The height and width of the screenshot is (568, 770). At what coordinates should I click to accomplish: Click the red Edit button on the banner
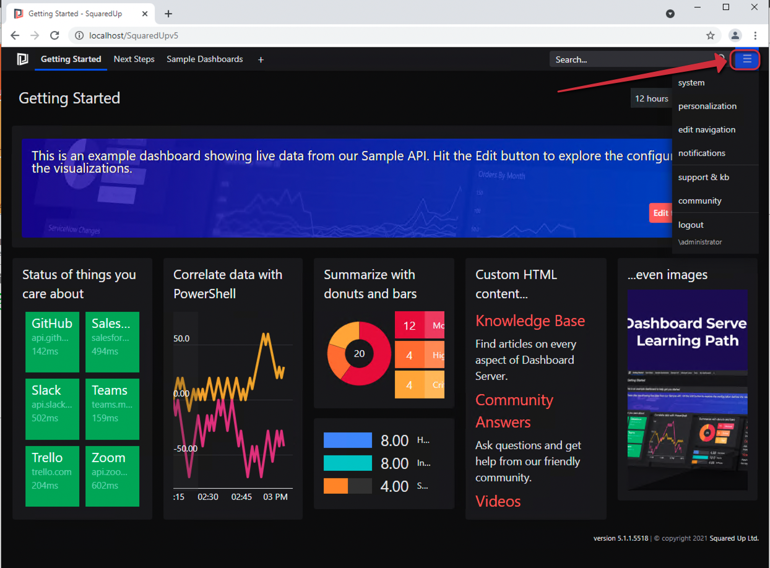coord(661,213)
